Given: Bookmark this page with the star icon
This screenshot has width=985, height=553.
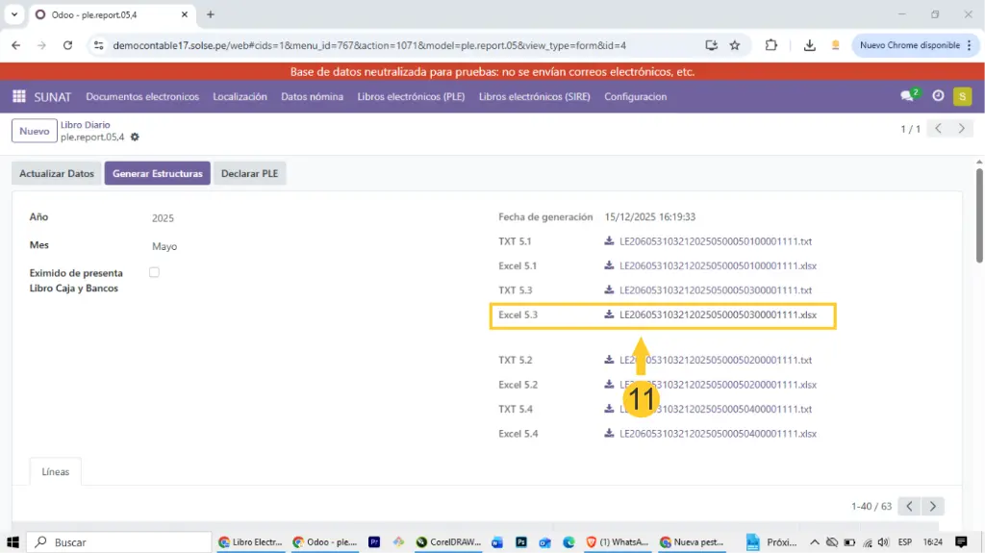Looking at the screenshot, I should [x=735, y=45].
